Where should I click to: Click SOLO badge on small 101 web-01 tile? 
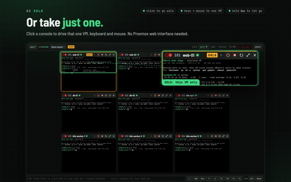click(89, 55)
